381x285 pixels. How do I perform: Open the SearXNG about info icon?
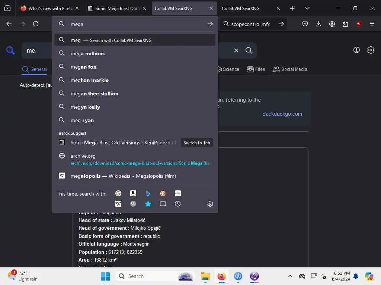point(356,50)
